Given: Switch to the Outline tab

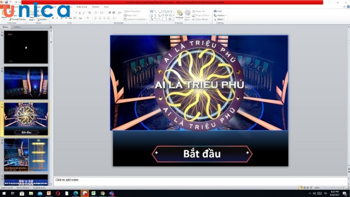Looking at the screenshot, I should [17, 27].
